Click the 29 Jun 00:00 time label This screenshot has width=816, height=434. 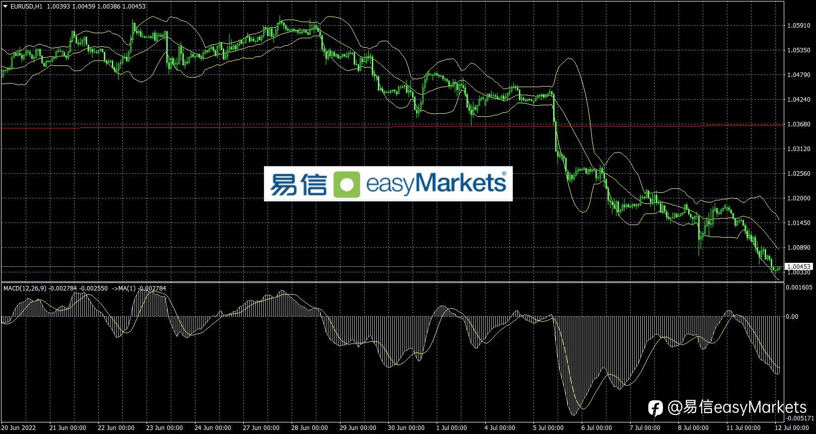tap(358, 428)
